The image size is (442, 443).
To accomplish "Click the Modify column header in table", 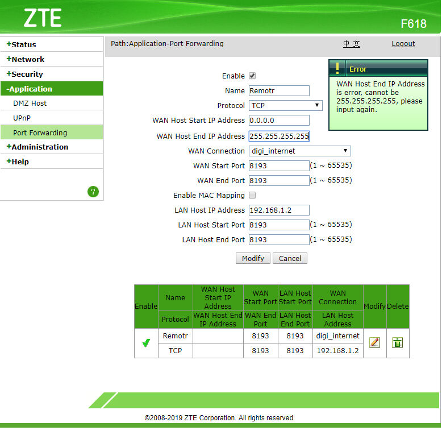I will [x=374, y=307].
